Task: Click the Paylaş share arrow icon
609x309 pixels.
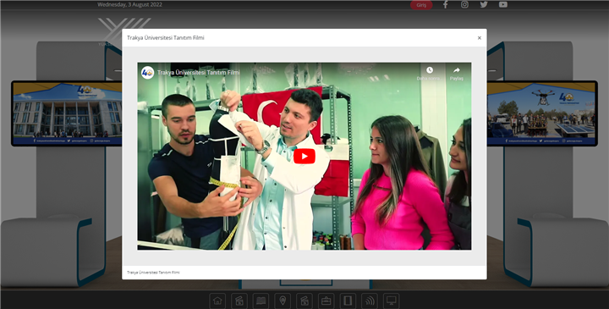Action: [457, 70]
